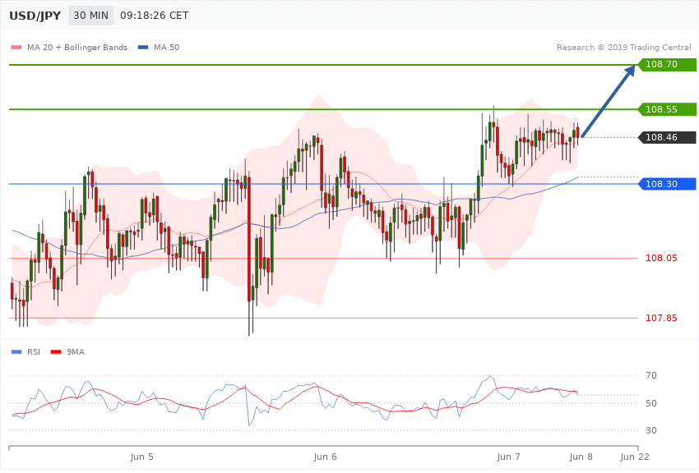Click the MA 50 legend label

click(x=166, y=47)
